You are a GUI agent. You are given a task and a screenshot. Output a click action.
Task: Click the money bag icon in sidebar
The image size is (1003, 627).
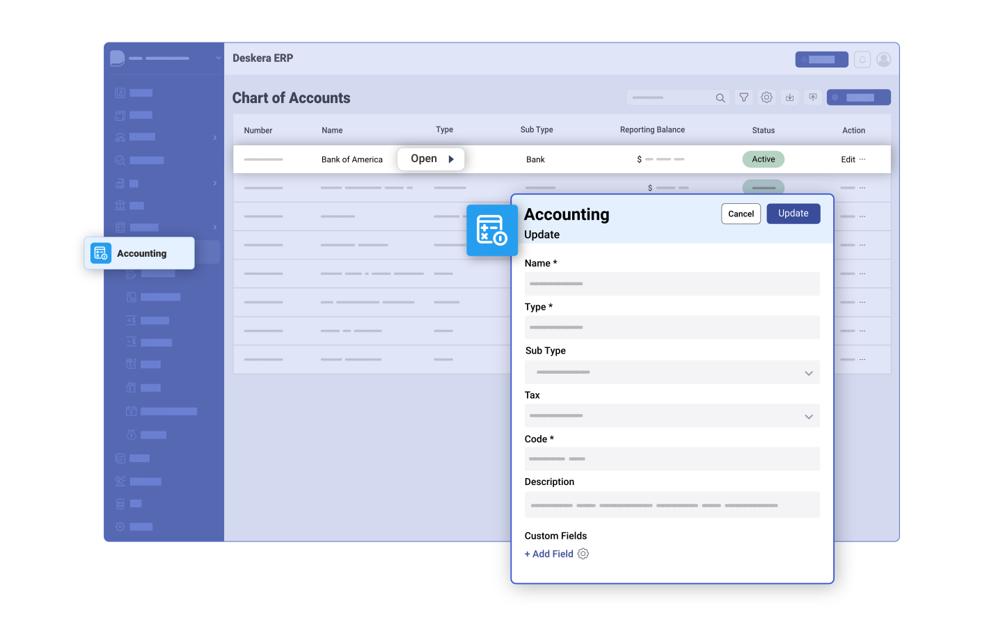[x=133, y=434]
